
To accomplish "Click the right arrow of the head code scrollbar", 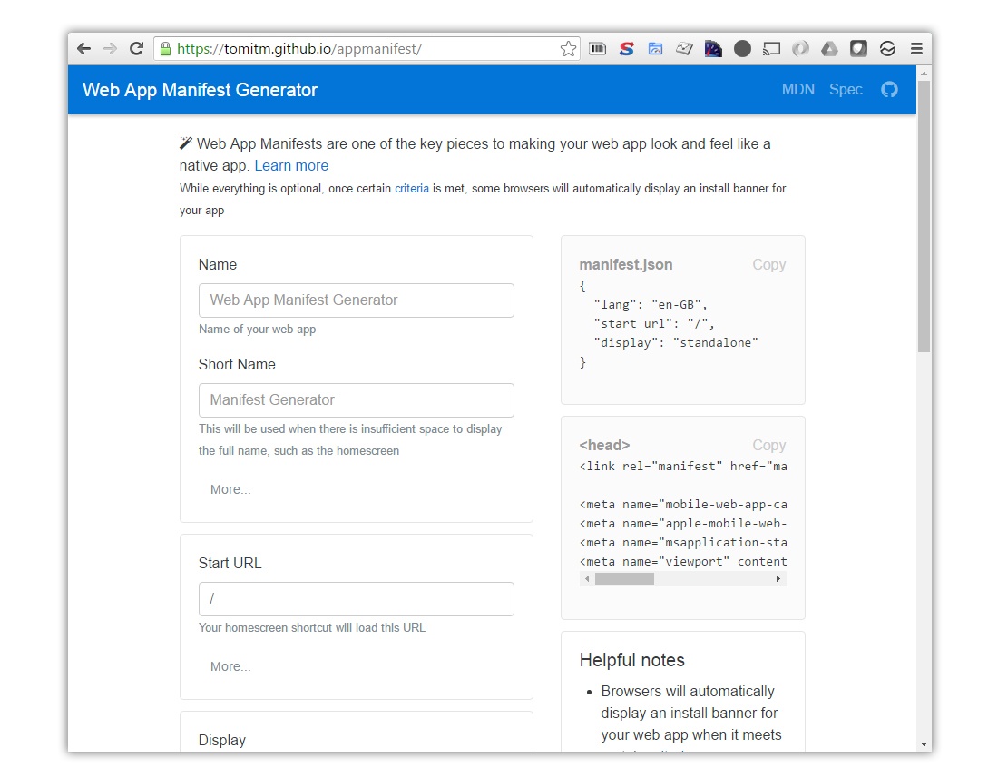I will (778, 579).
